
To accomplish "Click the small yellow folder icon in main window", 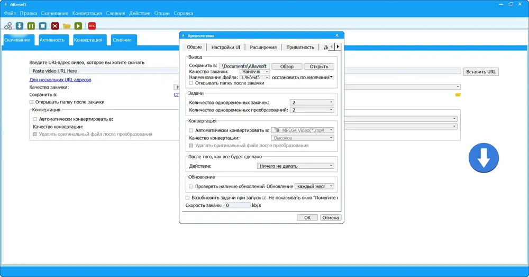I will click(x=458, y=94).
